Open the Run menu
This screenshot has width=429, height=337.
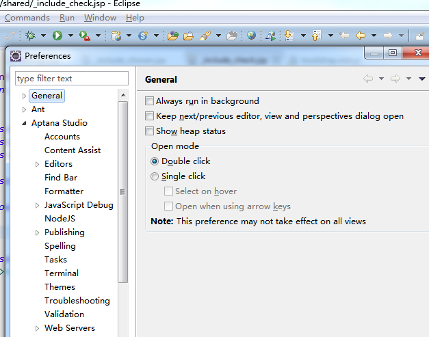(x=67, y=18)
